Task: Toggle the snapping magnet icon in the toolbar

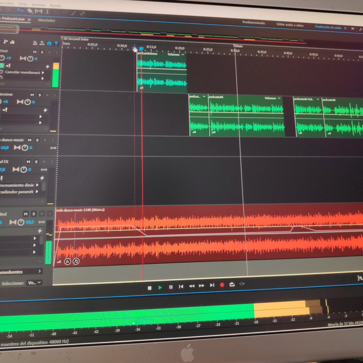Action: 49,44
